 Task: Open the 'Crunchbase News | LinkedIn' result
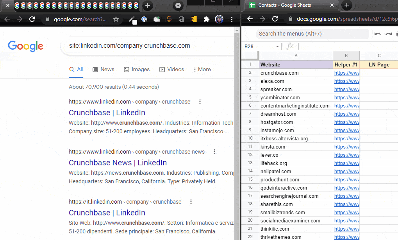coord(118,163)
